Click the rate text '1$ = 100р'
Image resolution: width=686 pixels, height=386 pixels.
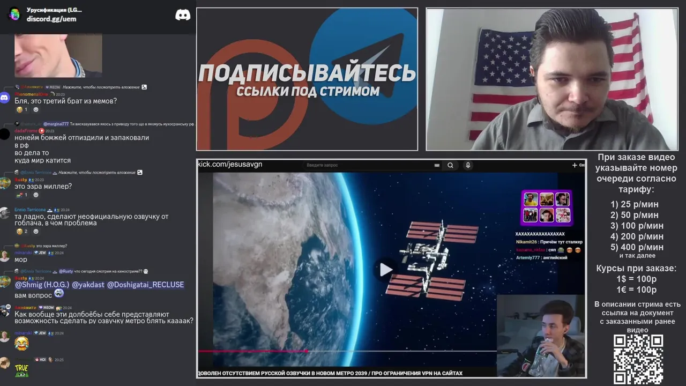[x=637, y=279]
